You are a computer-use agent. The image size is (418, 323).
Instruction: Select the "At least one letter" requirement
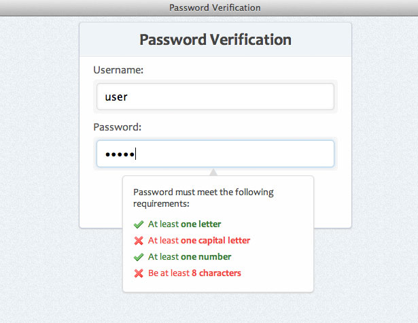click(184, 224)
